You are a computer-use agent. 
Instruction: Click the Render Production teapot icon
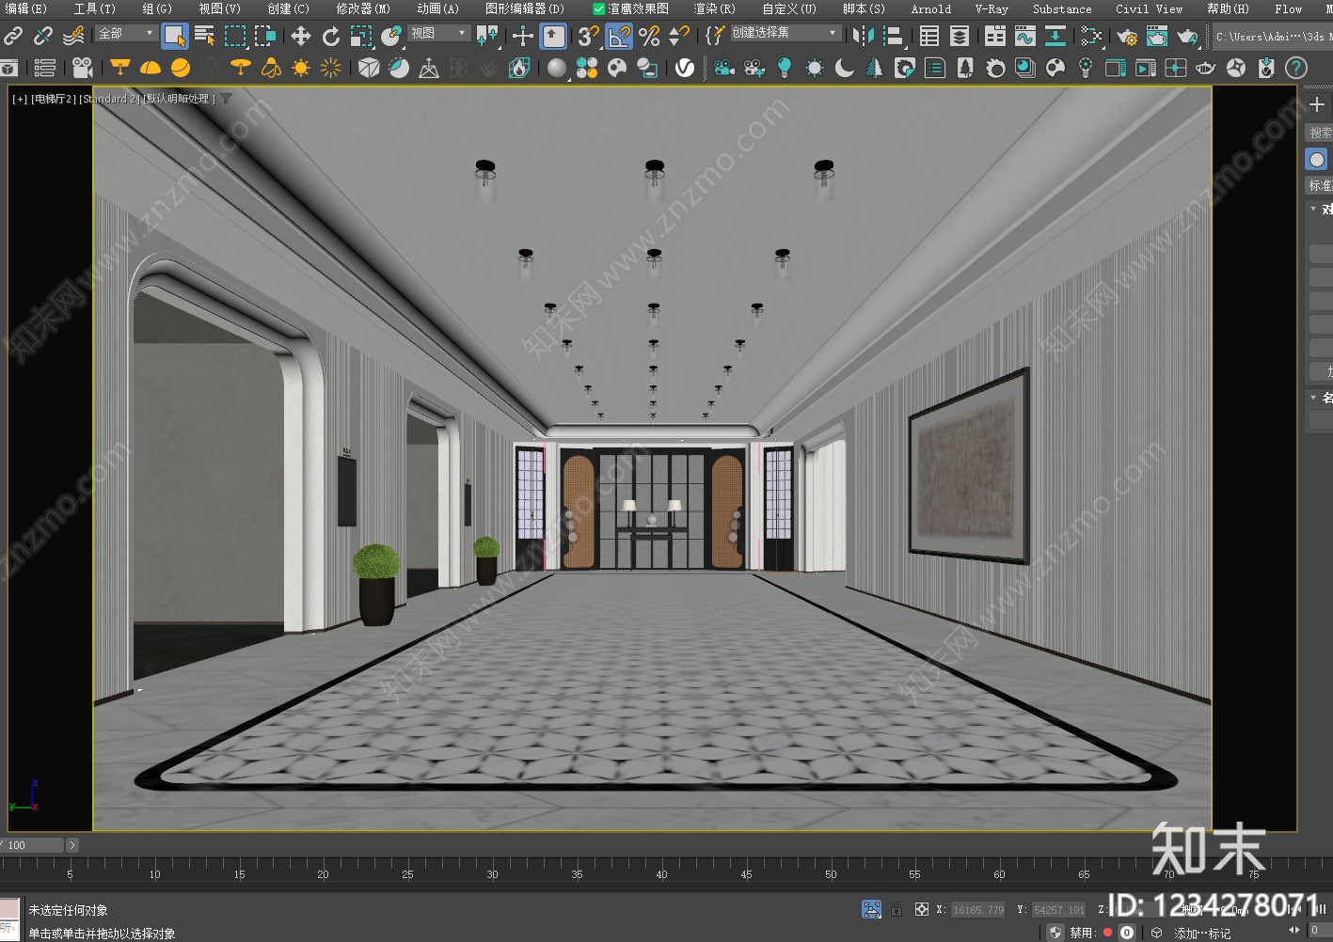tap(1187, 37)
